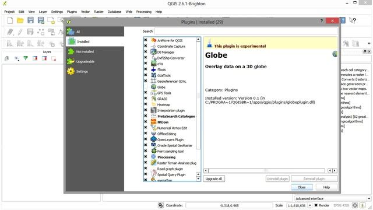Viewport: 373px width, 210px height.
Task: Uncheck the MetaSearch Catalogue checkbox
Action: pos(146,116)
